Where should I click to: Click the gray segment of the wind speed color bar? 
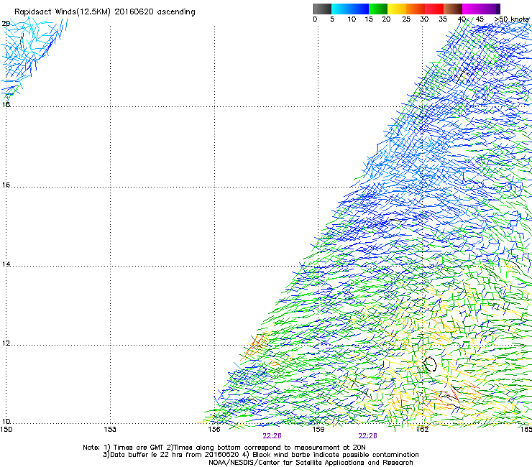tap(322, 9)
